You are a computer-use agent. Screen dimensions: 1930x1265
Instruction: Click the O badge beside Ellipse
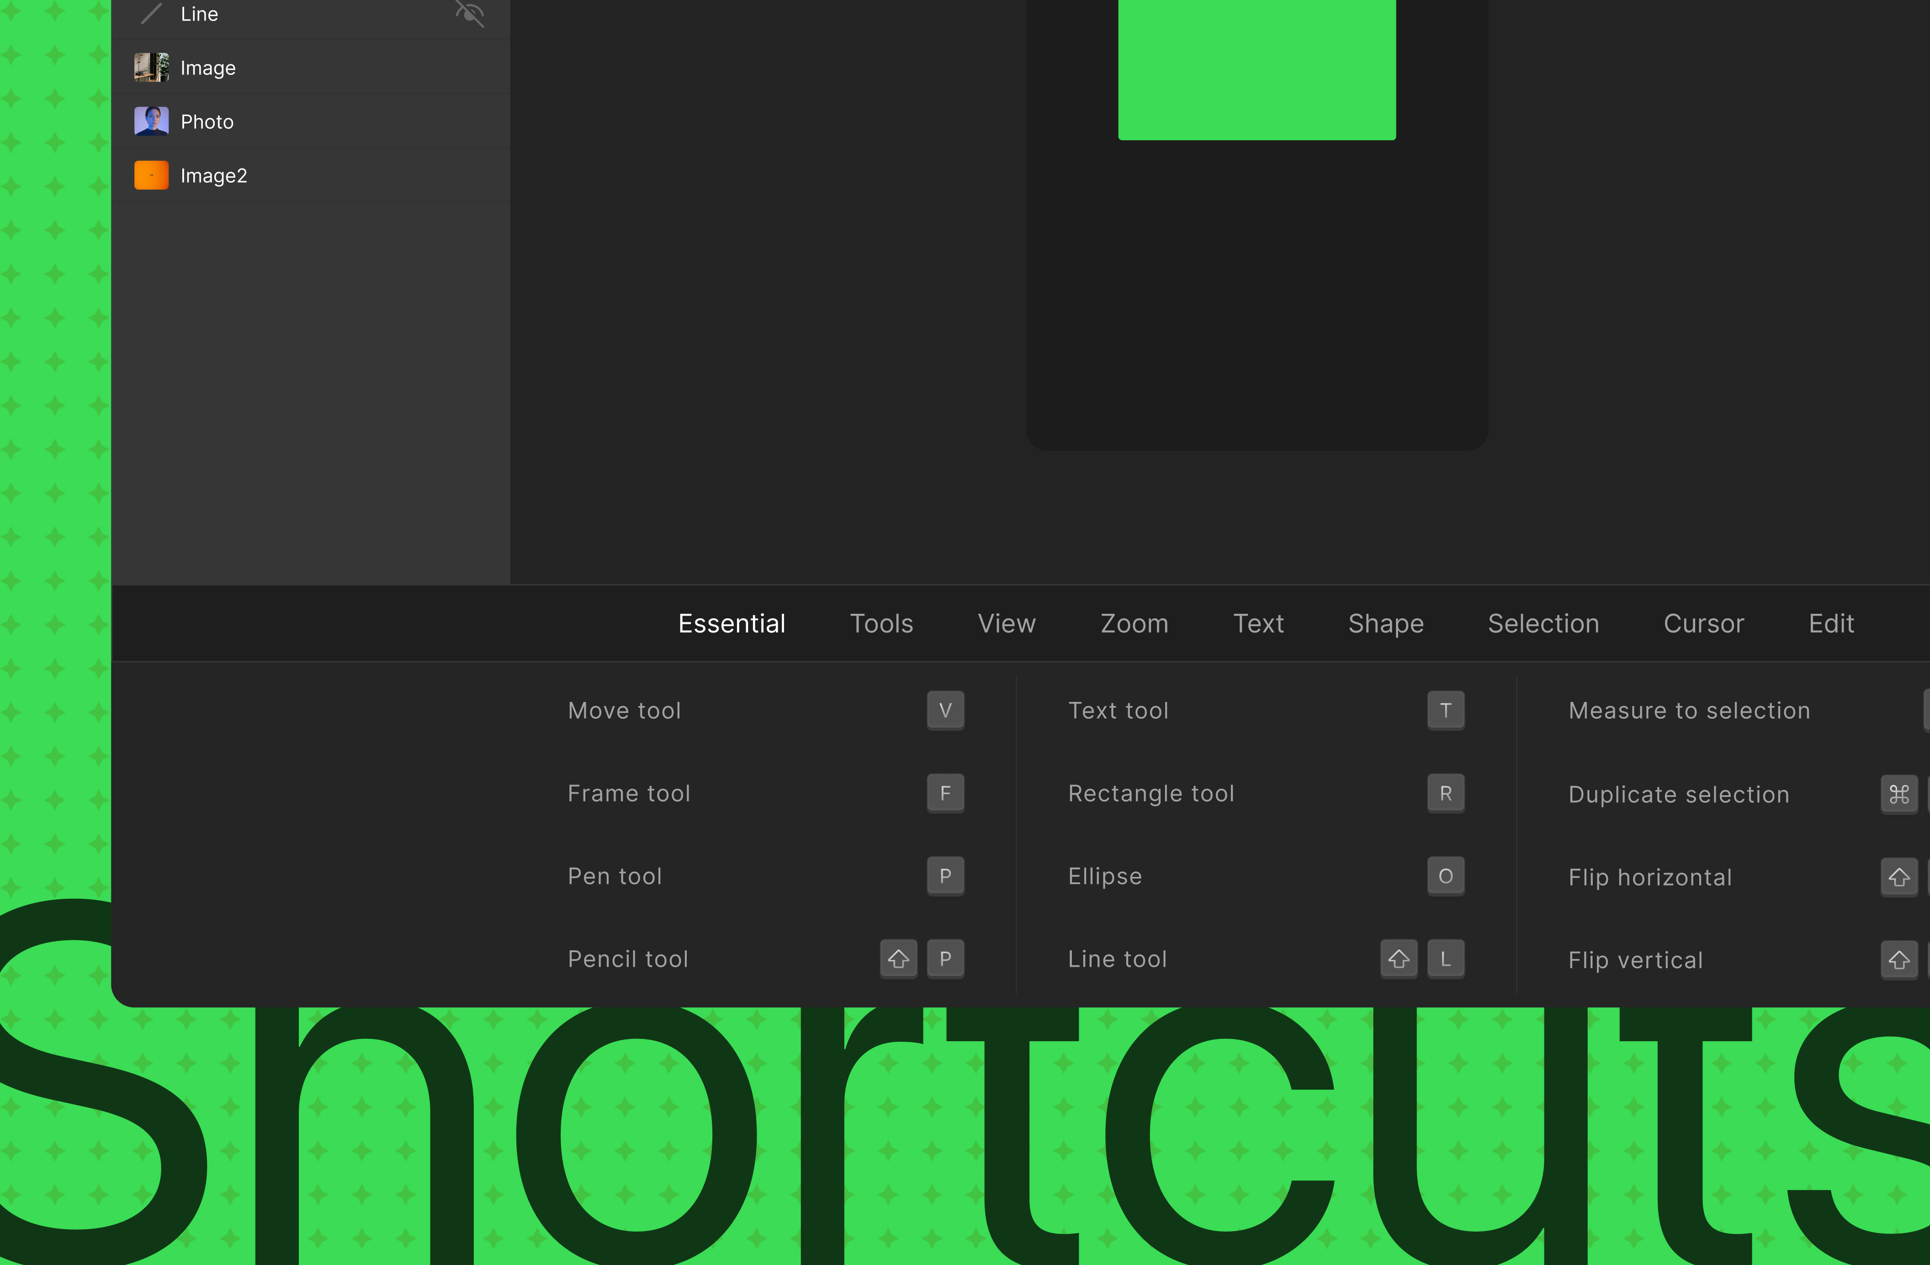pos(1446,876)
